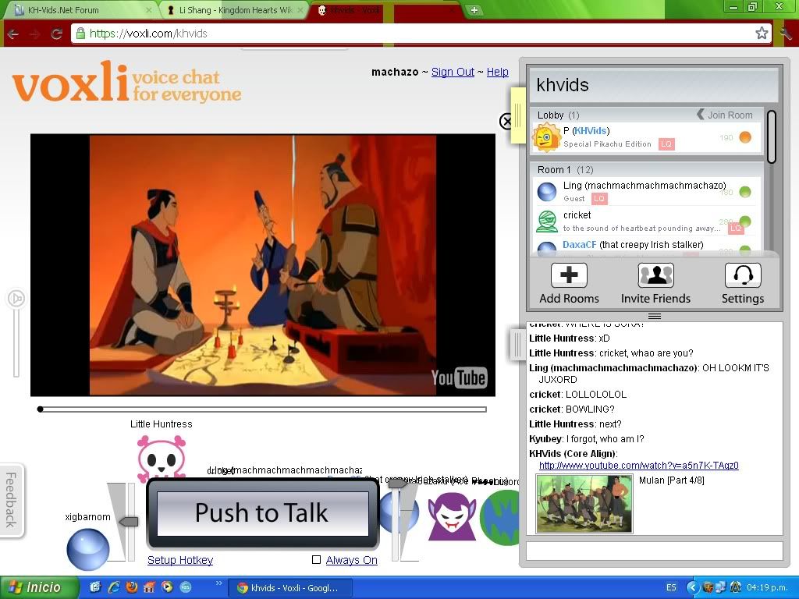Click the green padlock security icon
The width and height of the screenshot is (799, 599).
[80, 34]
